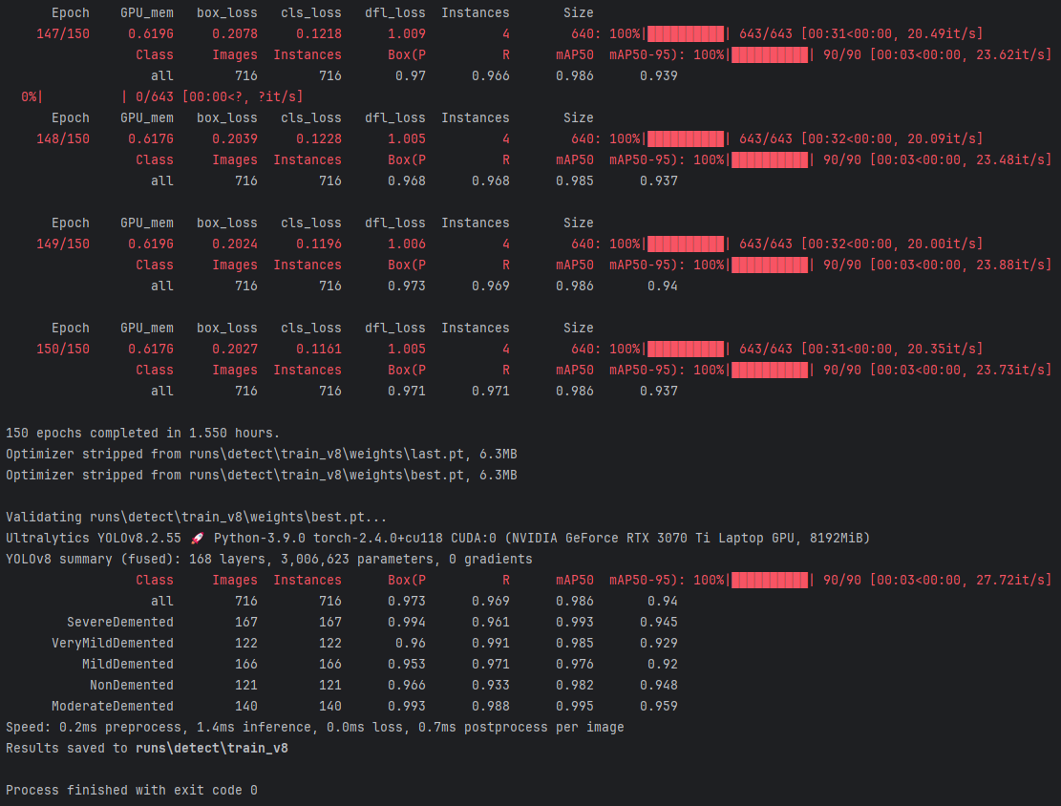Click the SevereDemented class row label
This screenshot has height=806, width=1061.
pos(119,622)
